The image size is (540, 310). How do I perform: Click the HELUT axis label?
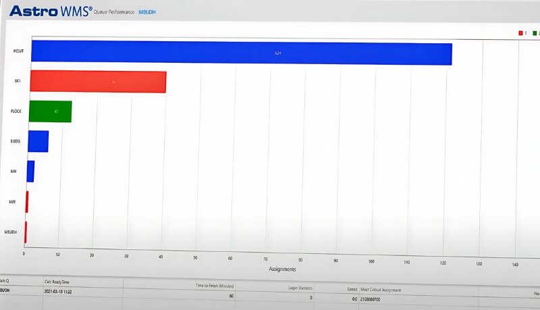[x=19, y=51]
